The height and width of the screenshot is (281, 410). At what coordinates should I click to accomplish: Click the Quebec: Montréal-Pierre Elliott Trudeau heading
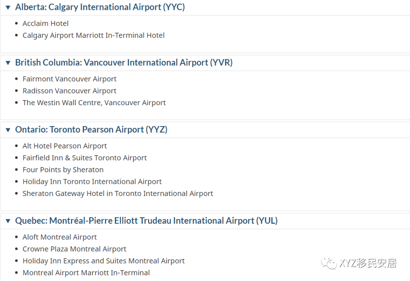[146, 221]
